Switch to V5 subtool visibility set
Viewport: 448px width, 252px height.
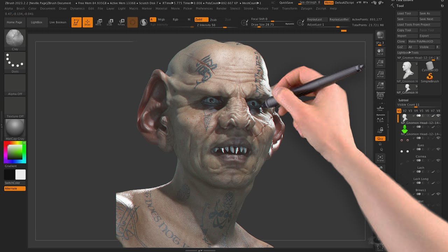pyautogui.click(x=421, y=111)
